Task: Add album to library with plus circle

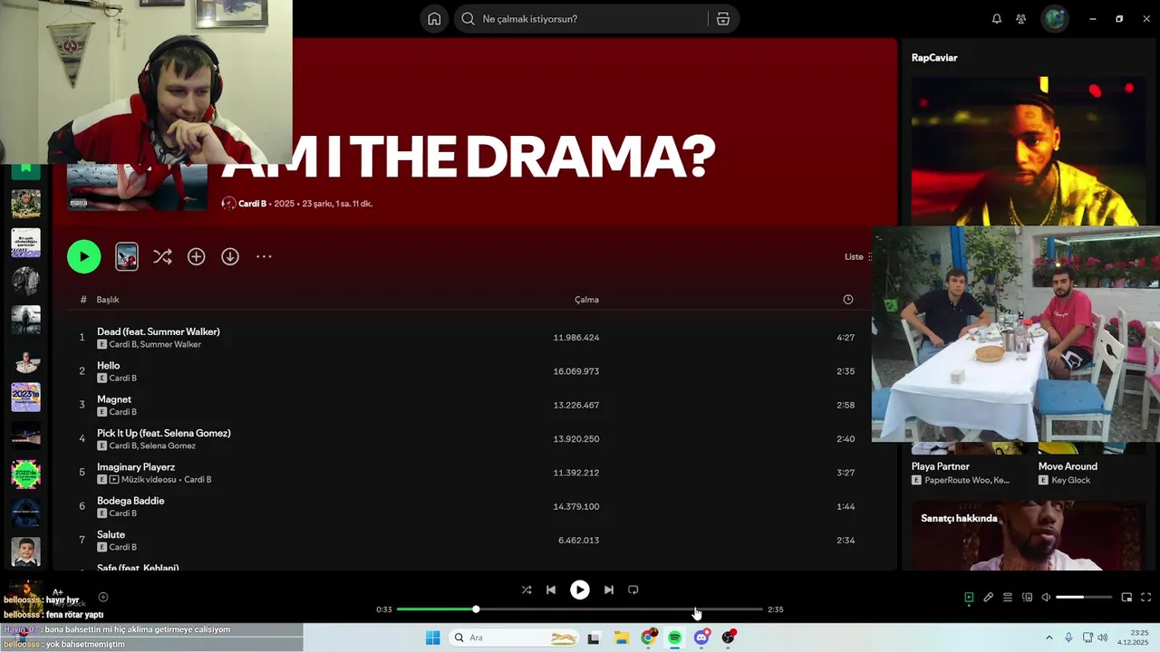Action: (x=196, y=256)
